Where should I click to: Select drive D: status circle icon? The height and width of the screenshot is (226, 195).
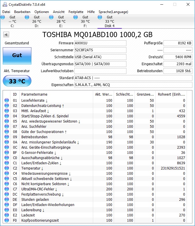coord(27,17)
